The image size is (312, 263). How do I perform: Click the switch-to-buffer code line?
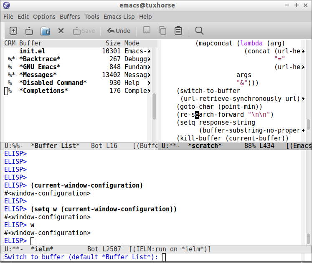point(208,91)
